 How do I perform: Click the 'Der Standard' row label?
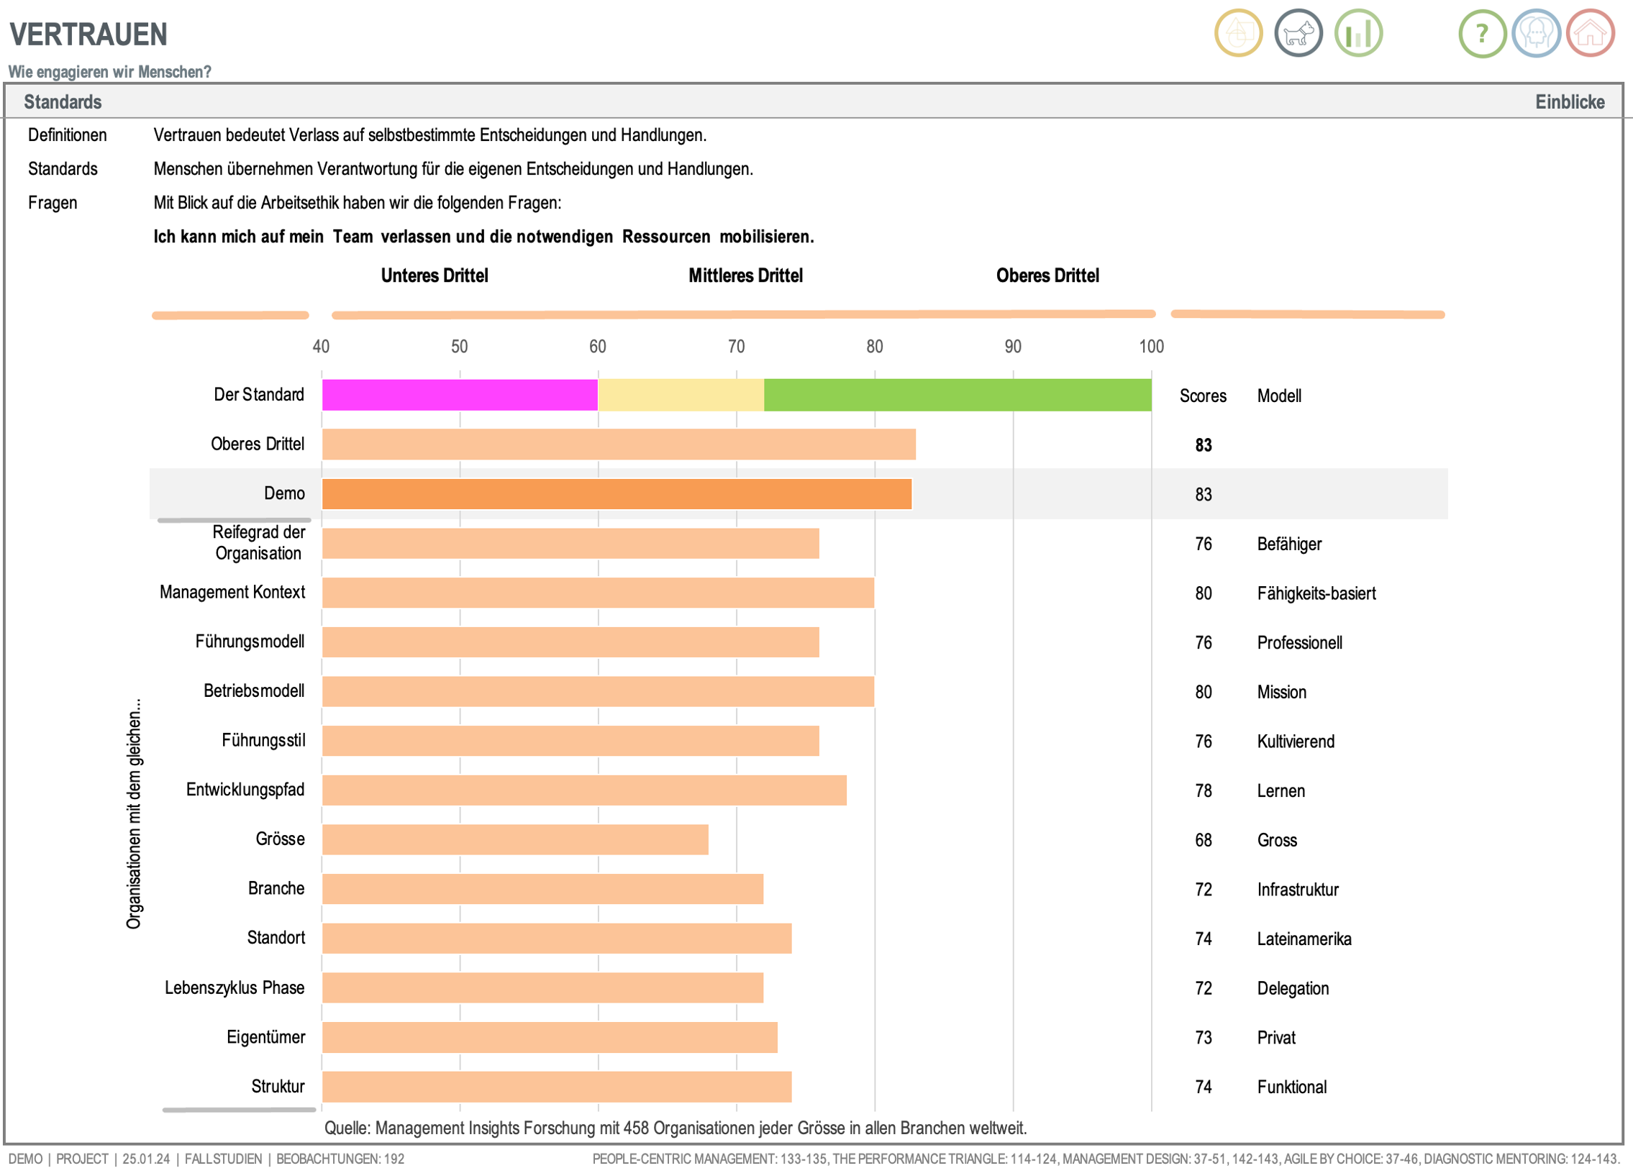[x=259, y=395]
